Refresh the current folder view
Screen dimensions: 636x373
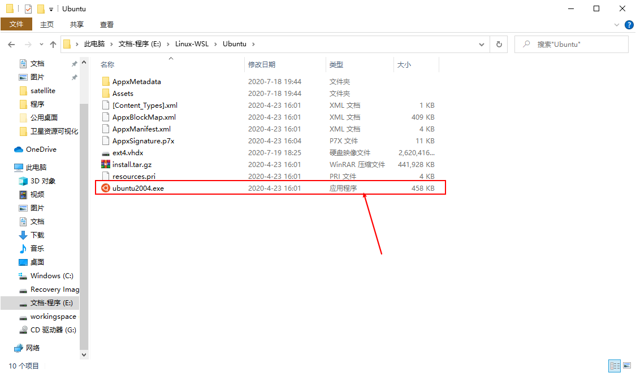point(499,44)
